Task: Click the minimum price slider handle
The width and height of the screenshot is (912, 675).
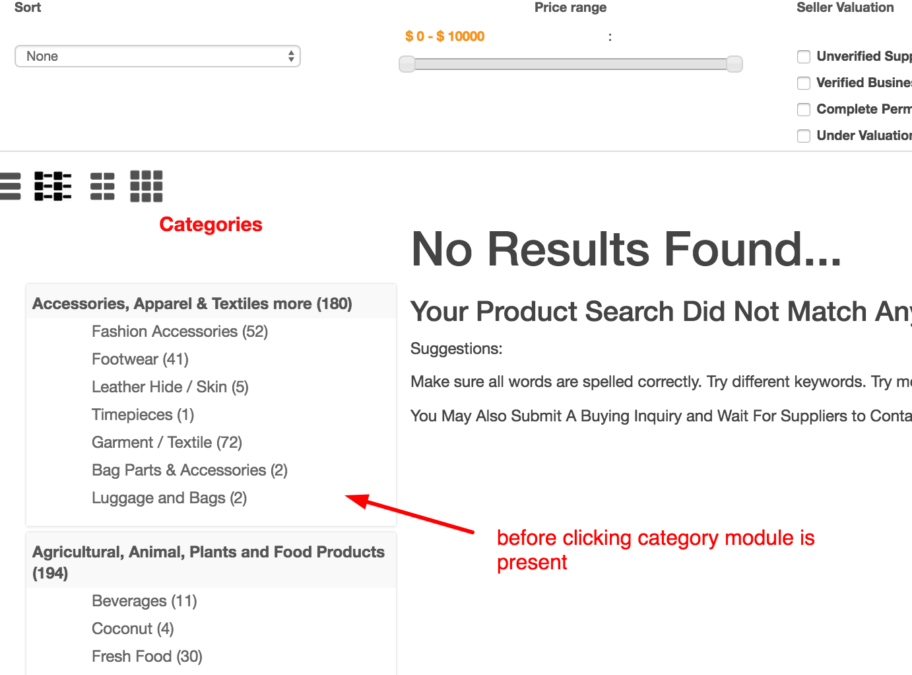Action: 407,64
